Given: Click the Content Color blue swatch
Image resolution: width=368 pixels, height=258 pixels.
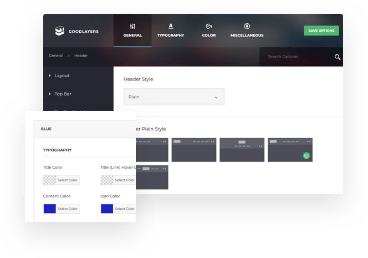Looking at the screenshot, I should 49,209.
